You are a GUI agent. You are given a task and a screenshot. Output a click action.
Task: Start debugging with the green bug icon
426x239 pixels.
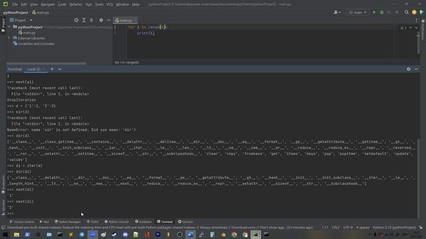coord(381,13)
